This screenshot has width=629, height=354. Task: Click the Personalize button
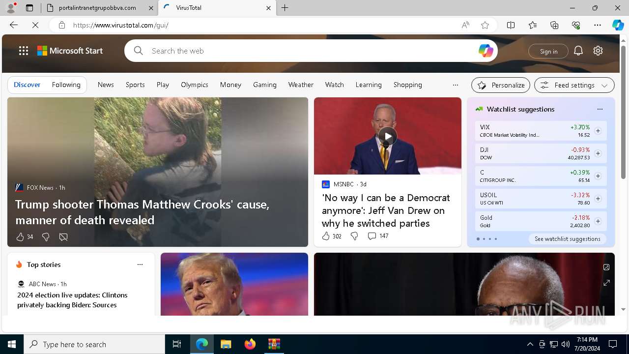pos(501,85)
